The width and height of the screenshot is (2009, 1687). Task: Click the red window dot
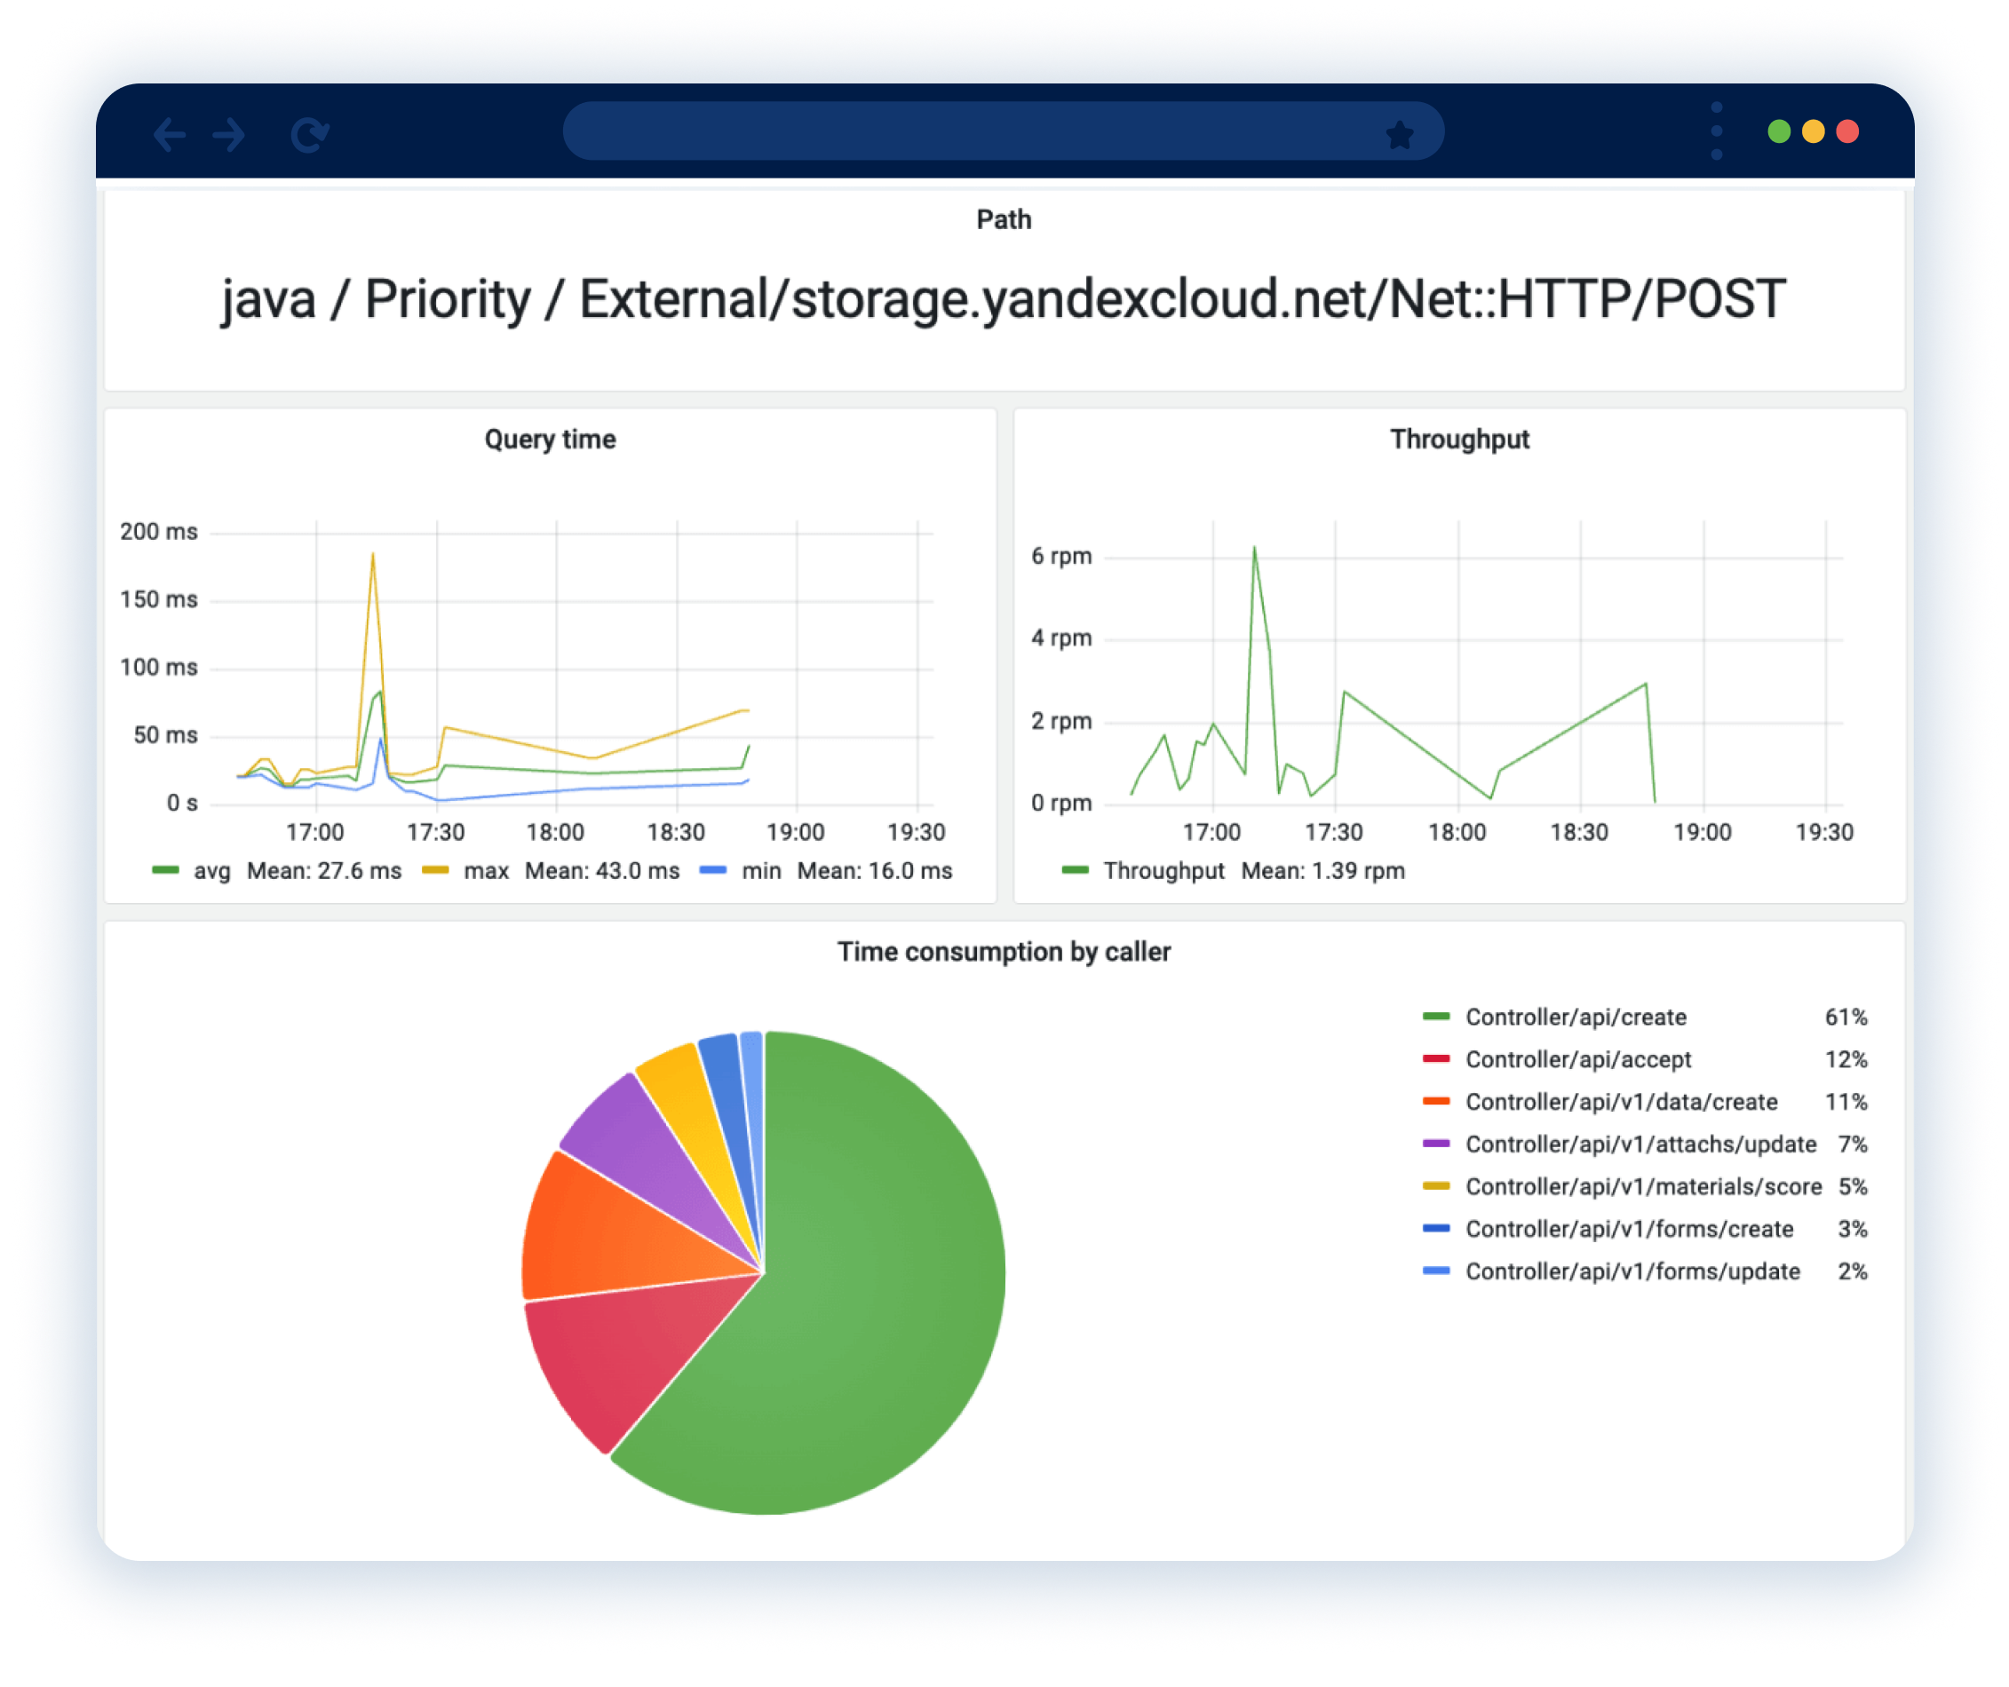click(x=1847, y=131)
